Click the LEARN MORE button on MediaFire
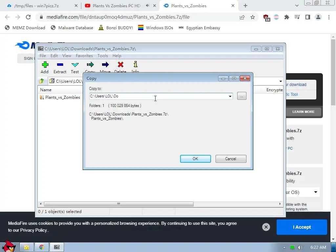336x252 pixels. (x=304, y=112)
